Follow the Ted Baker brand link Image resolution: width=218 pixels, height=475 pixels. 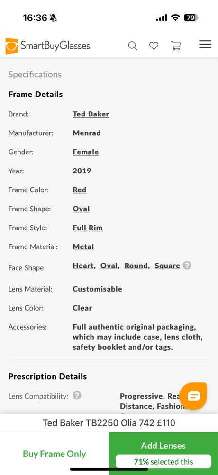91,114
